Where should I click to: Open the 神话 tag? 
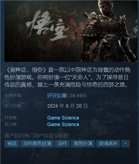click(x=12, y=143)
